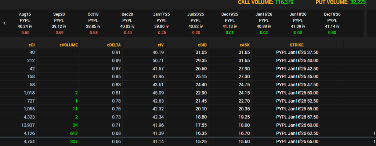The image size is (376, 146).
Task: Select the Jun20'25 expiration tab
Action: (x=195, y=23)
